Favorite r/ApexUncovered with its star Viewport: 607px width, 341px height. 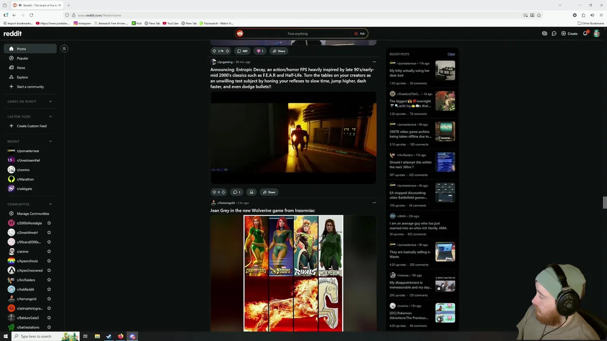(x=49, y=270)
